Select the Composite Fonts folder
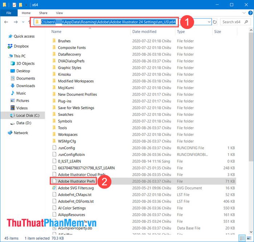This screenshot has height=242, width=254. [72, 48]
